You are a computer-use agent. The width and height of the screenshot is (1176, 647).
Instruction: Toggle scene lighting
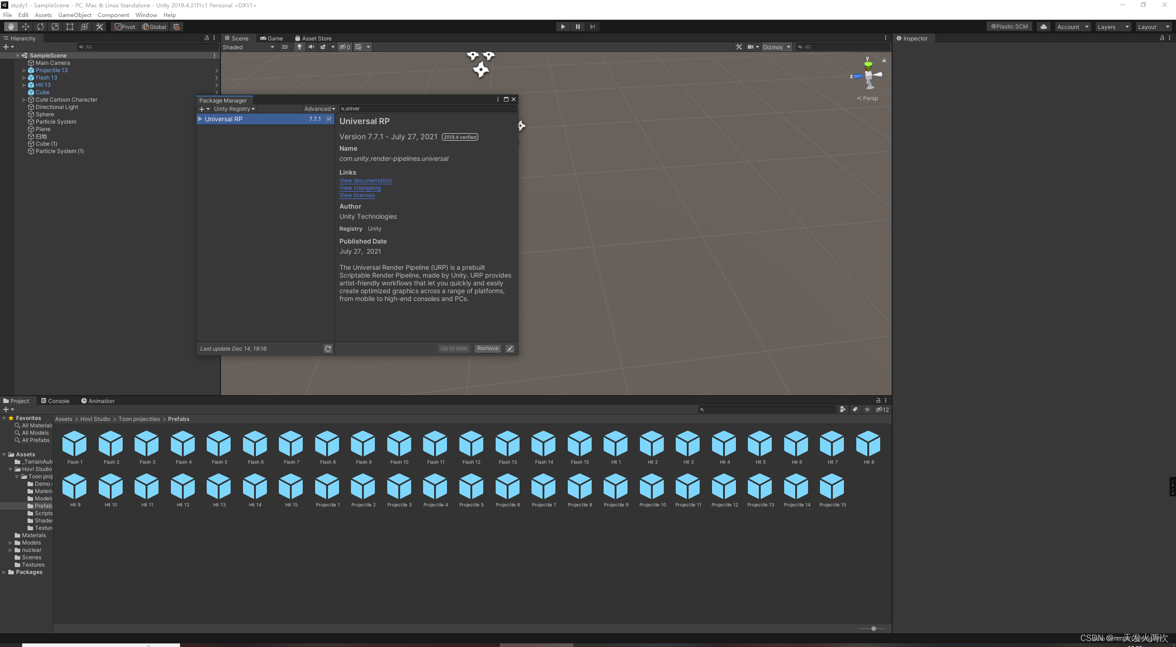(x=300, y=47)
